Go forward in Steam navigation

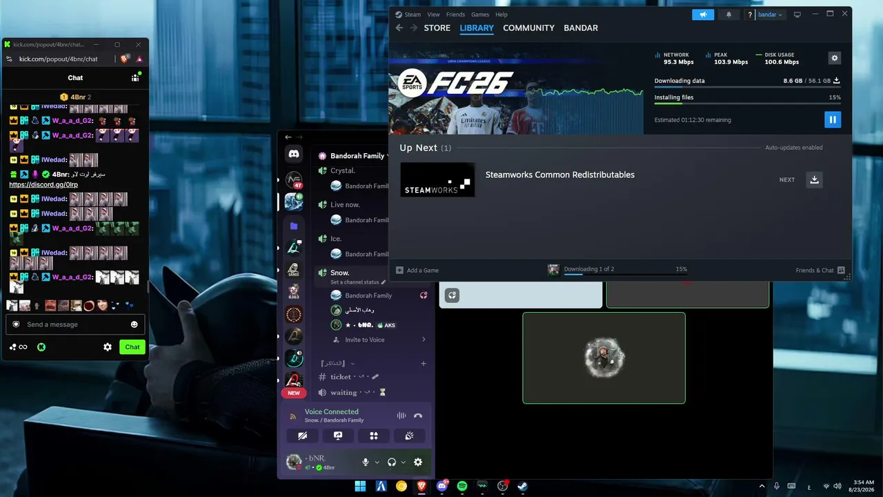coord(414,28)
